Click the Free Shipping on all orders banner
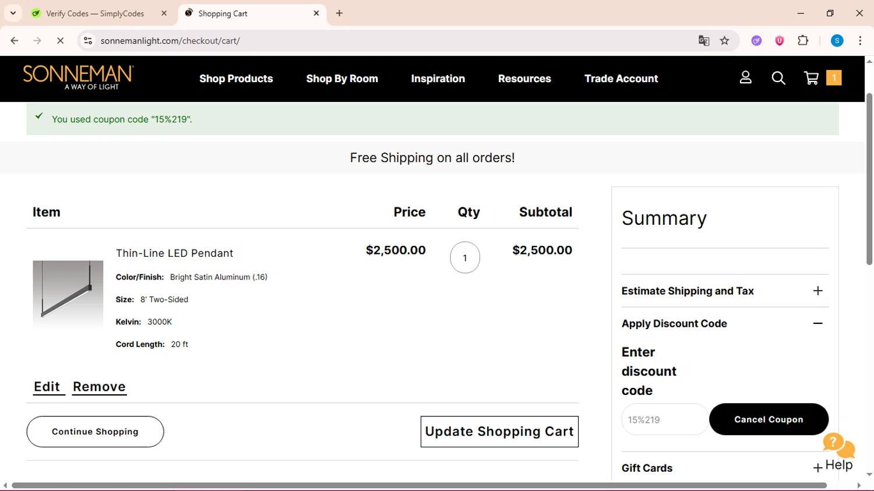 [x=432, y=158]
